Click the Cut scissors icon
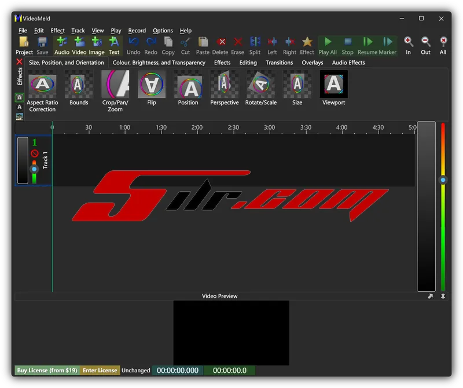 pos(185,46)
